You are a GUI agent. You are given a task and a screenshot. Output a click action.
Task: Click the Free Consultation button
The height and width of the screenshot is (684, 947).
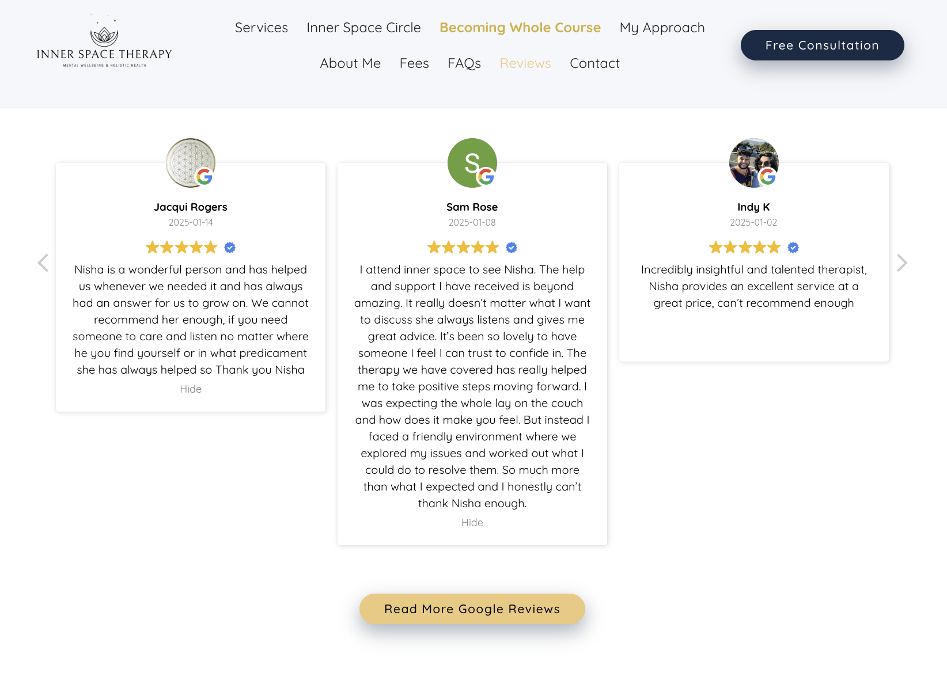click(x=822, y=45)
